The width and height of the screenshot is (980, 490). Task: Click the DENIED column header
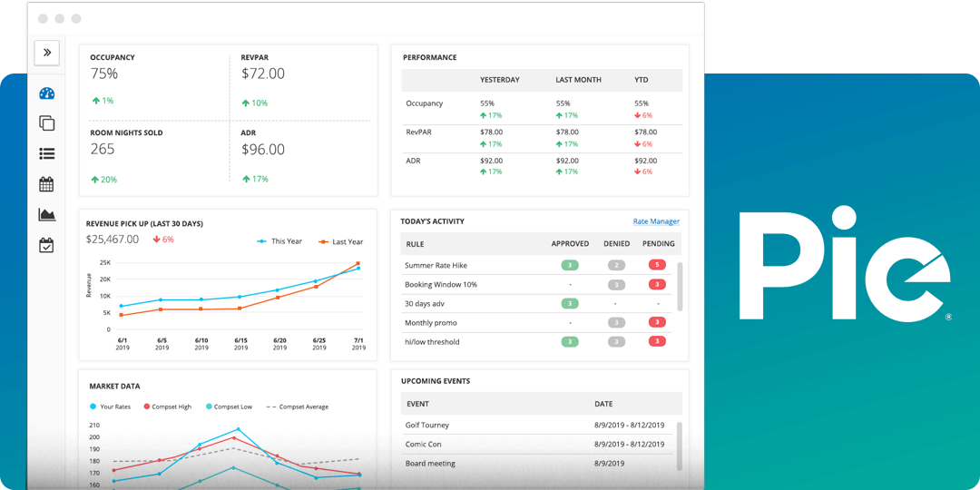pyautogui.click(x=616, y=244)
